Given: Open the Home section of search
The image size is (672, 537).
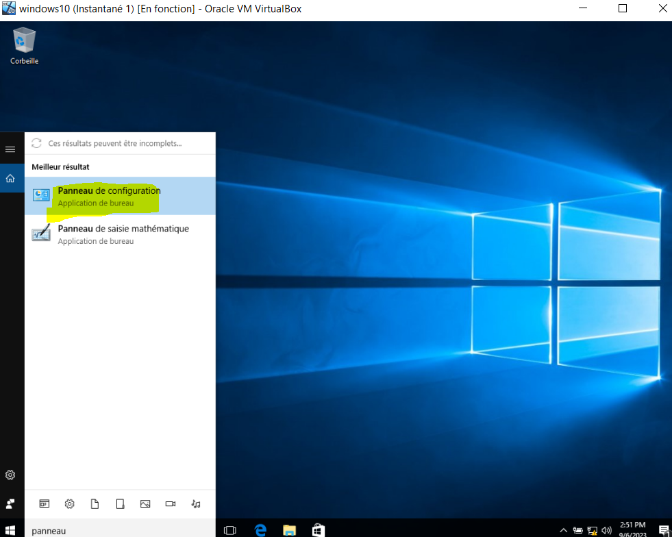Looking at the screenshot, I should pos(10,178).
